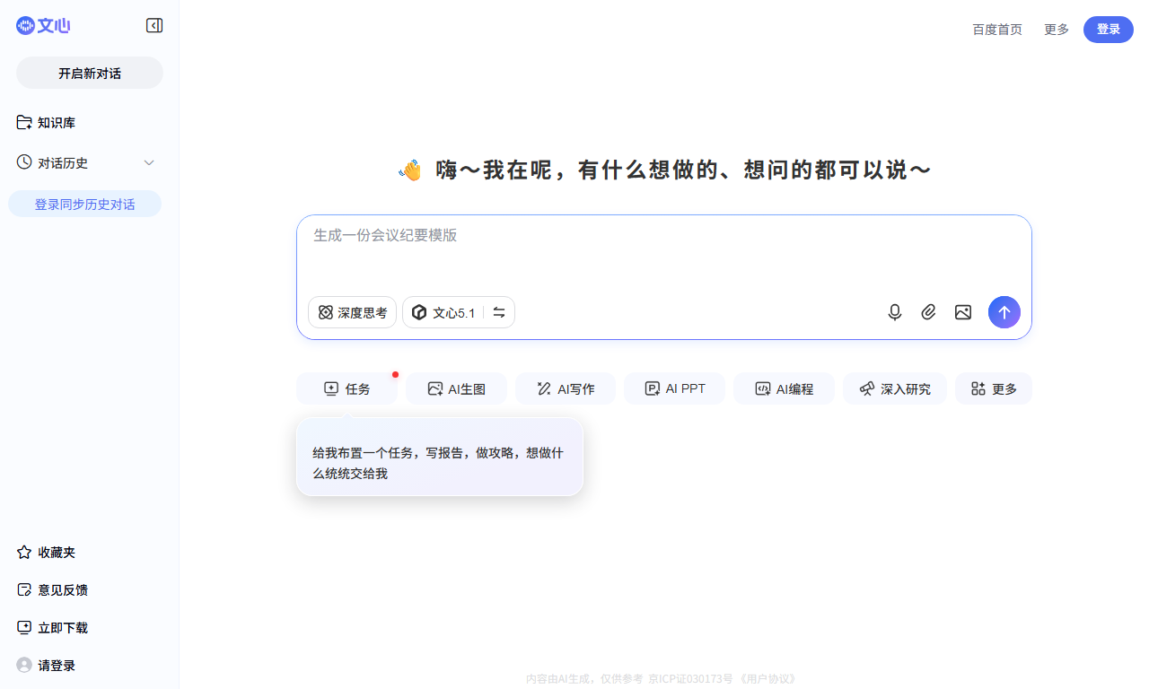Open the 《用户协议》 link in footer
This screenshot has width=1149, height=689.
point(766,679)
